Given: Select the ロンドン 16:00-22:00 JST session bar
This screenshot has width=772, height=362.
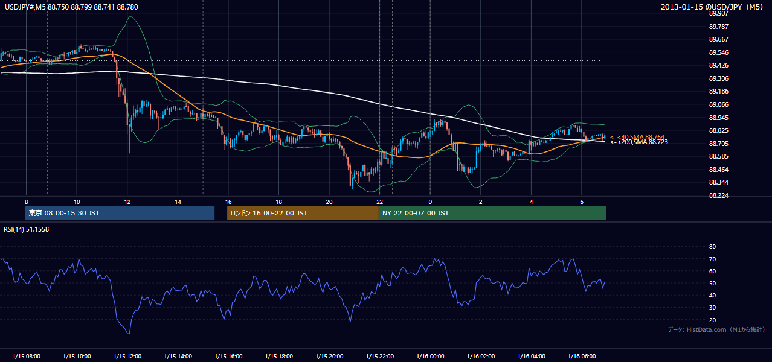Looking at the screenshot, I should (303, 213).
